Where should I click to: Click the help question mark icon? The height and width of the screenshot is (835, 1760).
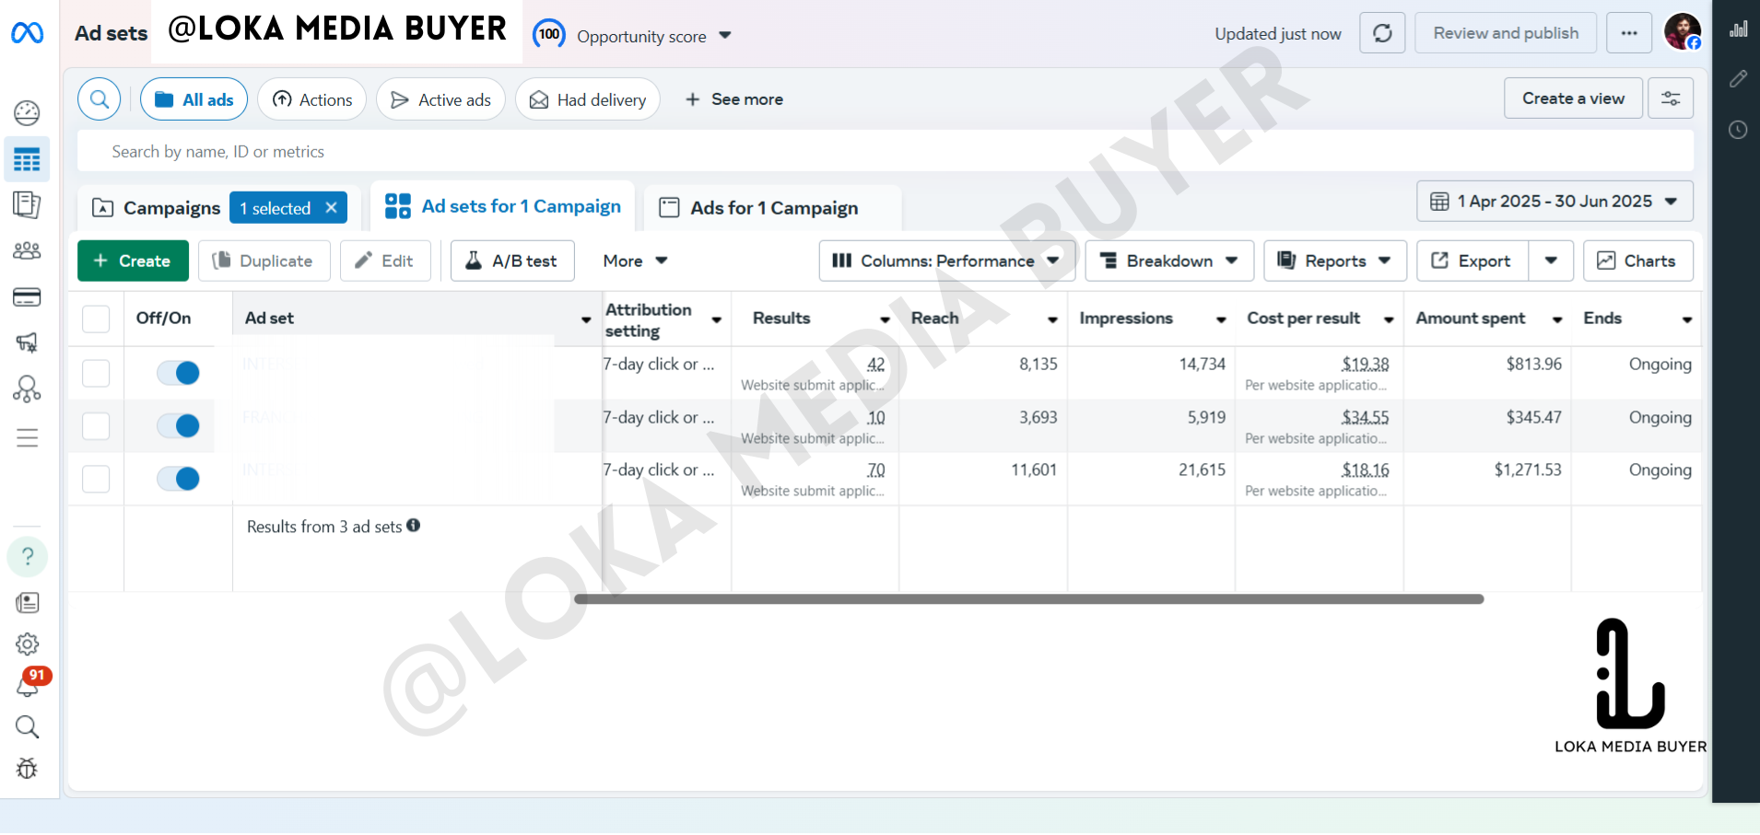28,557
